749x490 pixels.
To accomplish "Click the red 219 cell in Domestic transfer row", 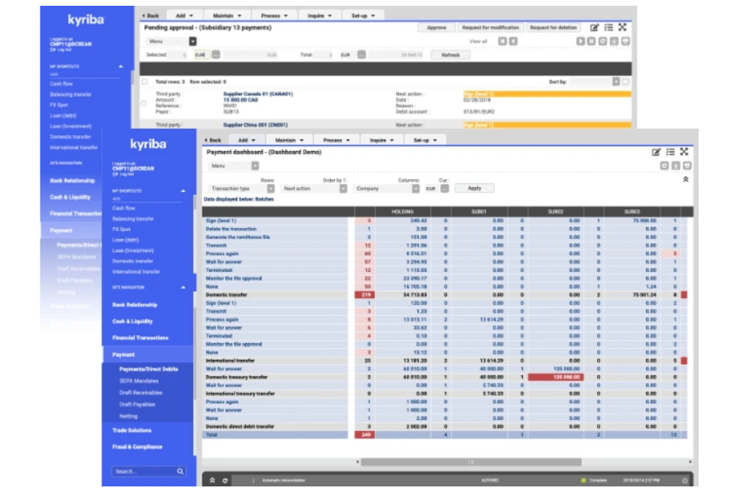I will pyautogui.click(x=364, y=295).
